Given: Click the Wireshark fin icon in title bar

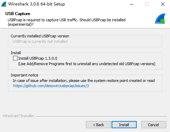Looking at the screenshot, I should 4,4.
